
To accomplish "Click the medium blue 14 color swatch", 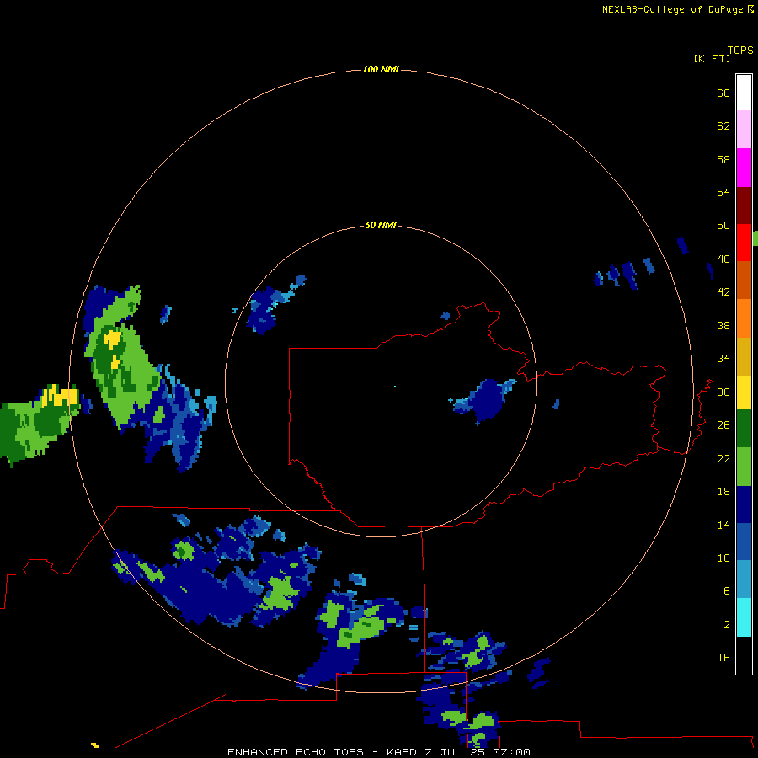I will click(x=744, y=542).
